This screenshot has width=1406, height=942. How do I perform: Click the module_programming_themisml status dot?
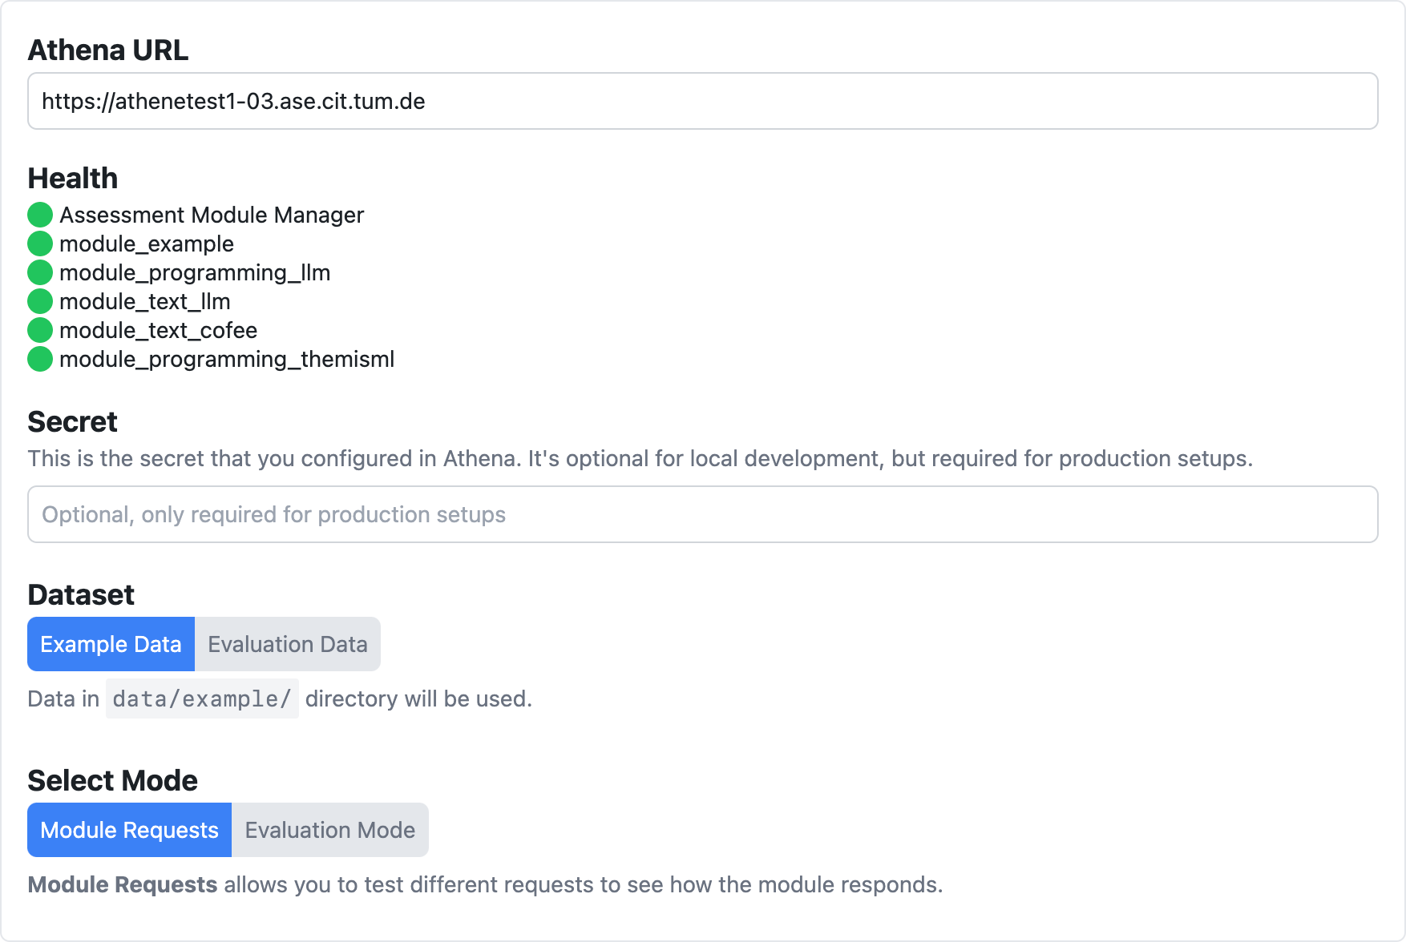pos(40,359)
